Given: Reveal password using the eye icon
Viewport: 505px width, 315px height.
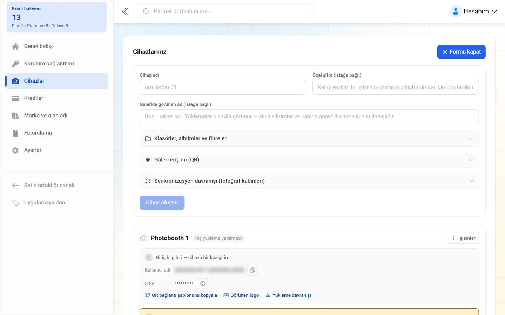Looking at the screenshot, I should point(202,283).
